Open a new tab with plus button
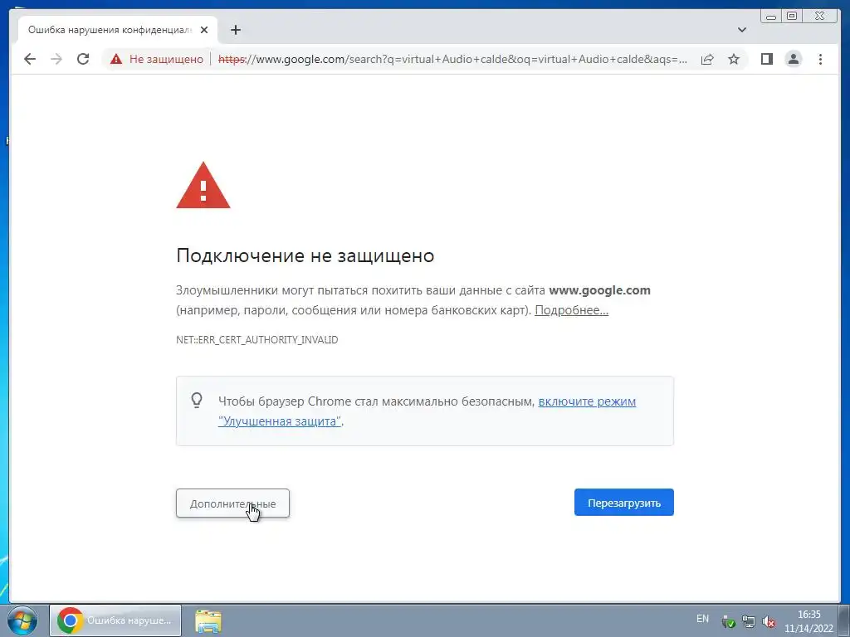 [235, 30]
